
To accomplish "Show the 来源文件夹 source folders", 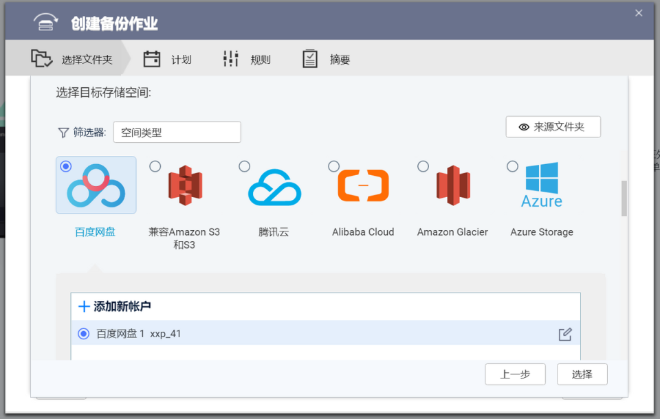I will 553,126.
